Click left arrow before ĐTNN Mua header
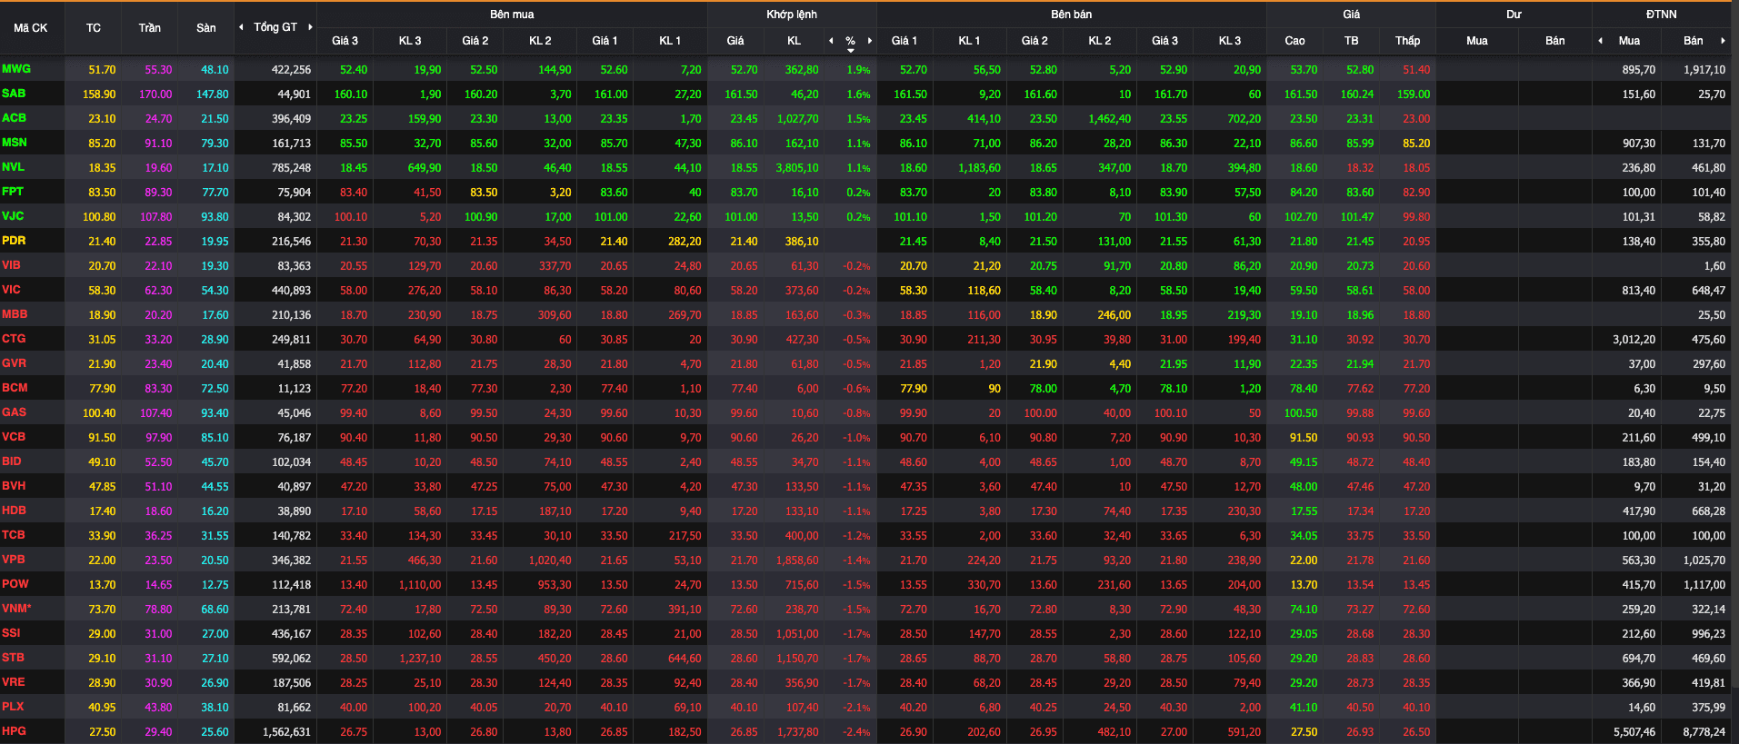Viewport: 1739px width, 744px height. [x=1601, y=41]
